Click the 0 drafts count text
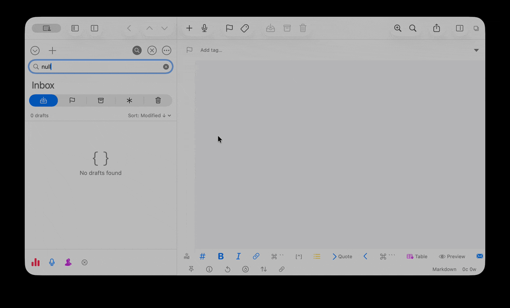 pyautogui.click(x=39, y=115)
